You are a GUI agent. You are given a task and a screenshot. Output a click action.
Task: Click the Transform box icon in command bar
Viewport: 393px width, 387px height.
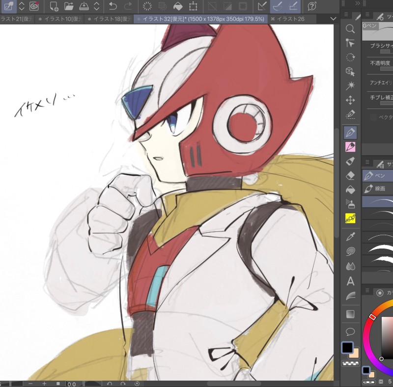193,6
